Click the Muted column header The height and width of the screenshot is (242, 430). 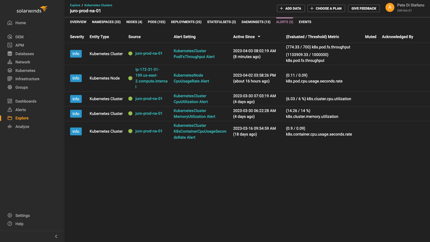[370, 37]
